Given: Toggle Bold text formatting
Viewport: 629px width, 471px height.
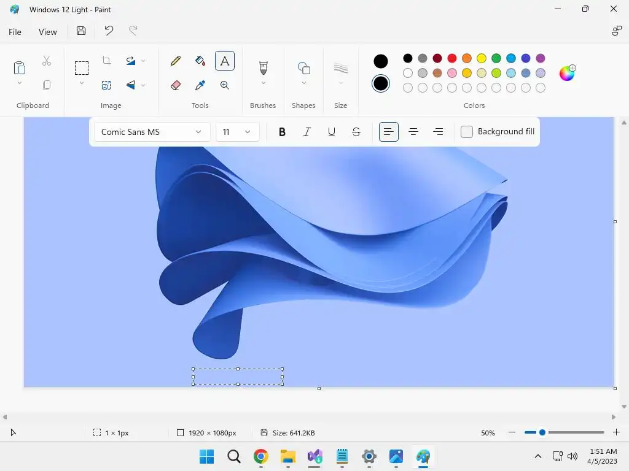Looking at the screenshot, I should click(282, 132).
